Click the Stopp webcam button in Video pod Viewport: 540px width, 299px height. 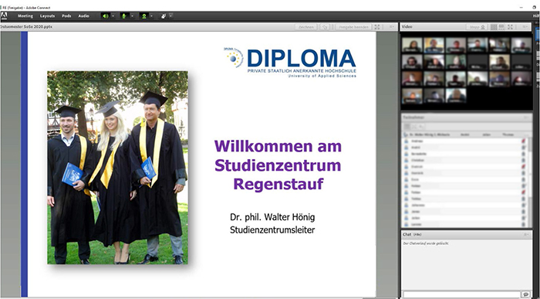click(x=477, y=27)
